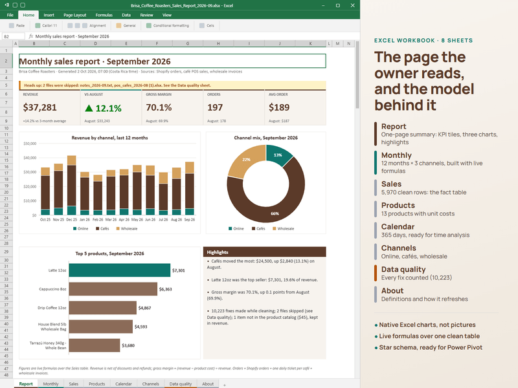Open the Products sheet tab
The width and height of the screenshot is (518, 388).
coord(96,383)
